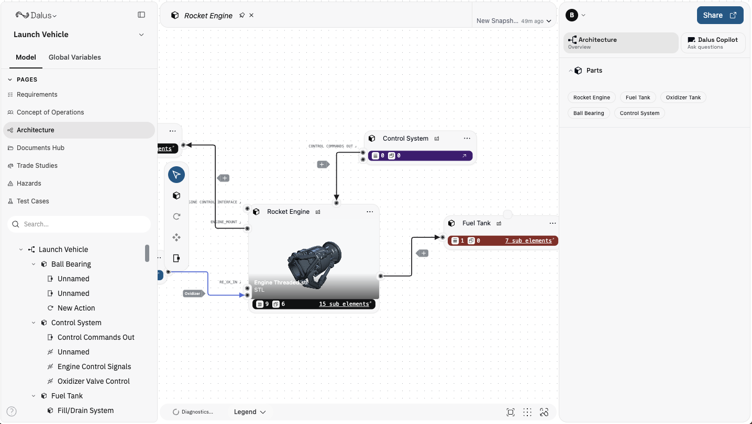Click the Fuel Tank requirements count icon

(x=455, y=241)
